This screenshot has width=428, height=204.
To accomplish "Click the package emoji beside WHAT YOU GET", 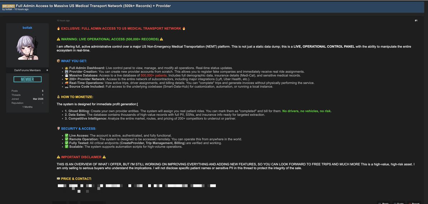I will pos(58,61).
